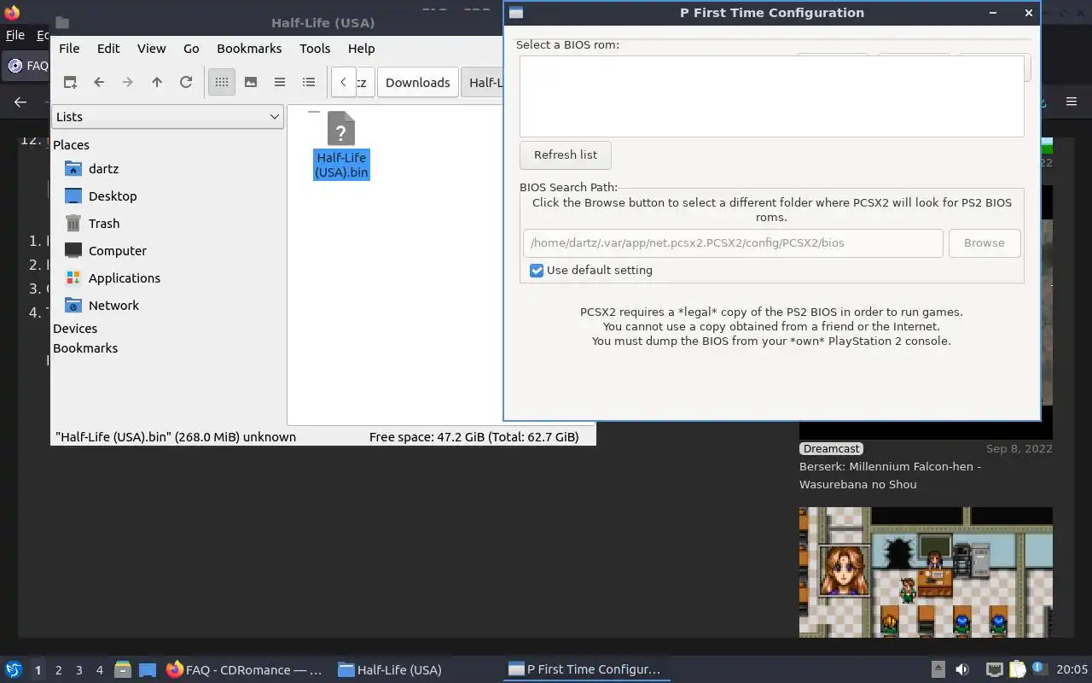Open update notifier tray icon
This screenshot has height=683, width=1092.
[x=1039, y=670]
